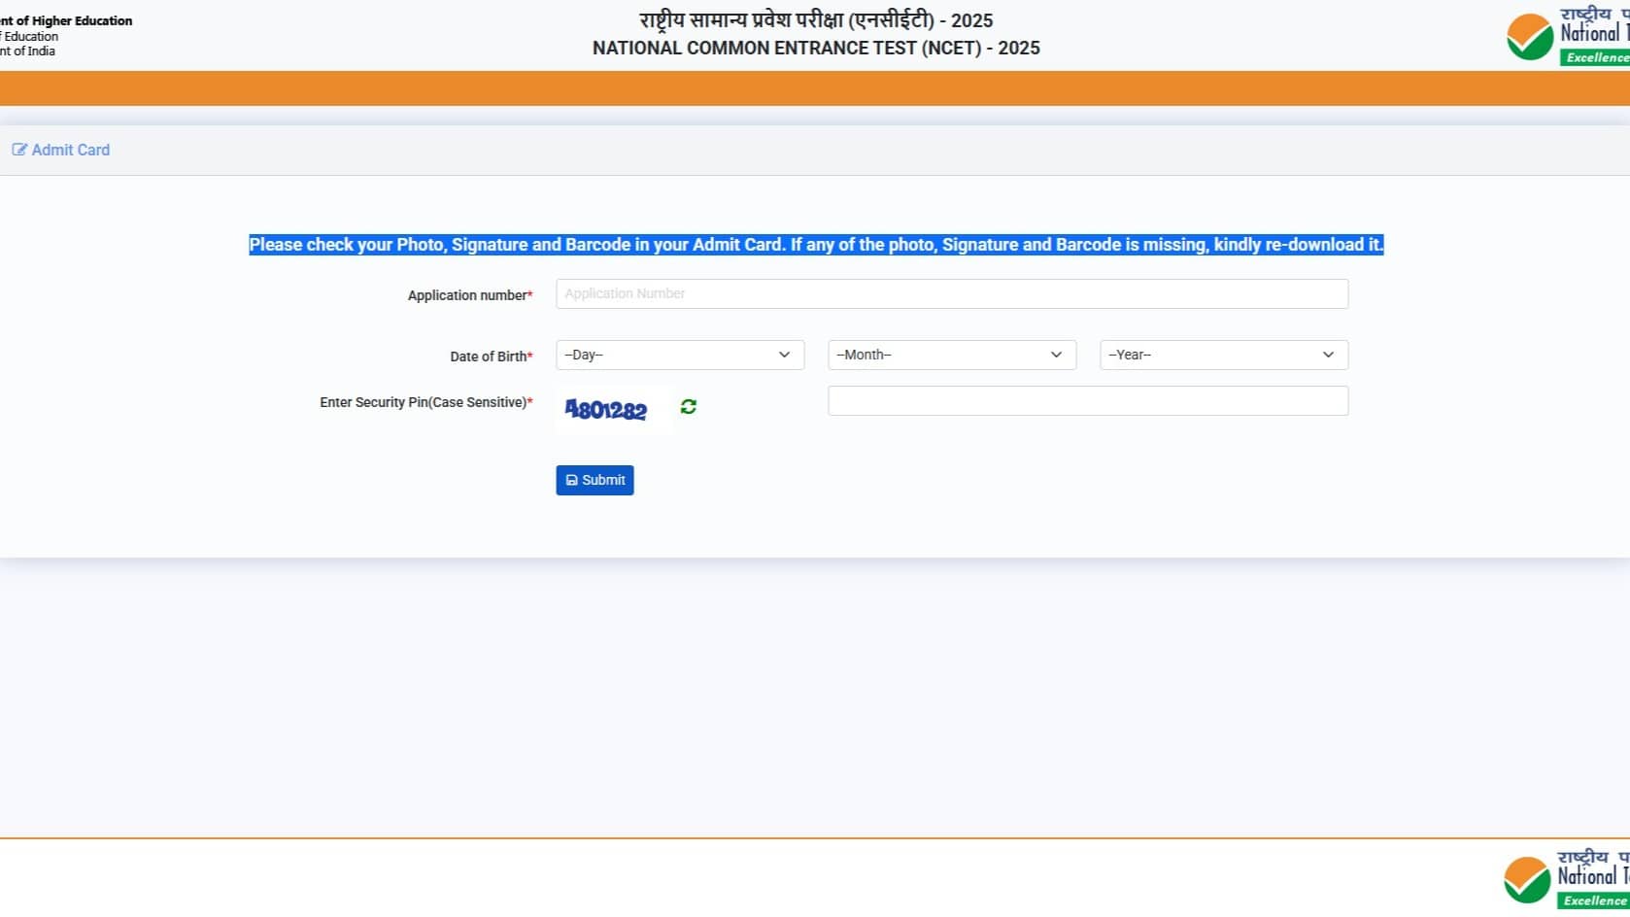Click the Security Pin entry box

1087,400
